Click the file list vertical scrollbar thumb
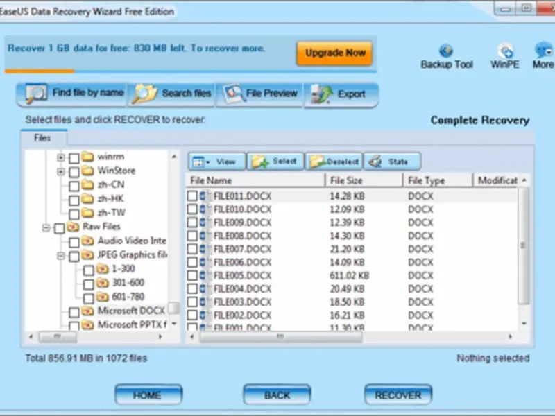This screenshot has height=416, width=555. coord(524,245)
